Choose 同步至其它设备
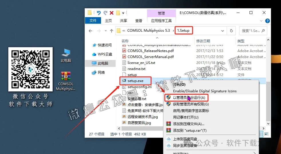The image size is (281, 154). 185,146
